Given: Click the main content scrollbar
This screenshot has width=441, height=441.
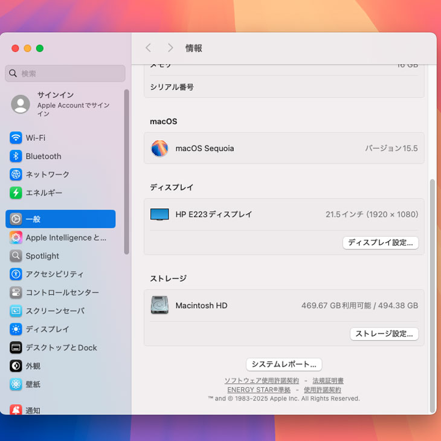Looking at the screenshot, I should coord(433,295).
